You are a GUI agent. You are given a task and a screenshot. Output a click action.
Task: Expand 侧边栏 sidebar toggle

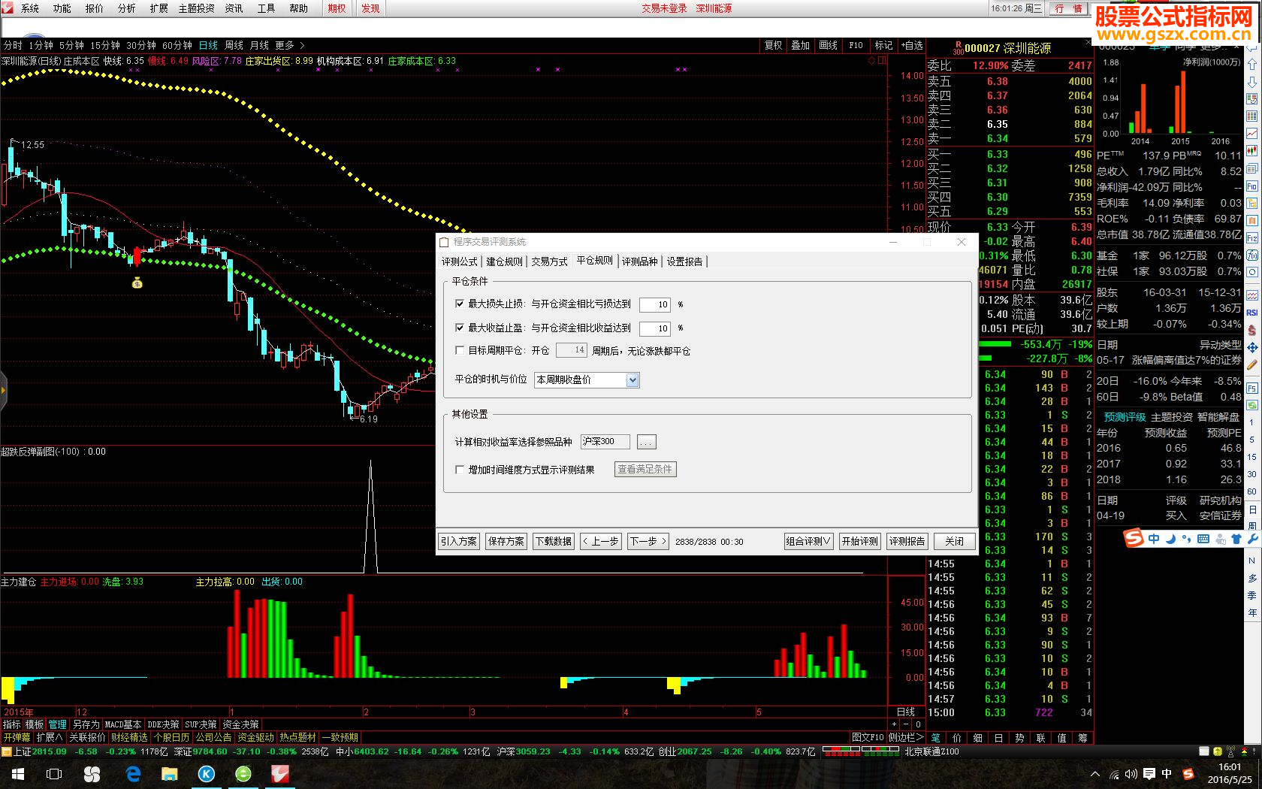[906, 738]
